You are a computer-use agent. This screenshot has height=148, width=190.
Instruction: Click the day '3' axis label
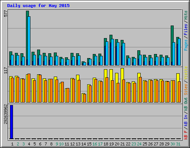point(23,144)
